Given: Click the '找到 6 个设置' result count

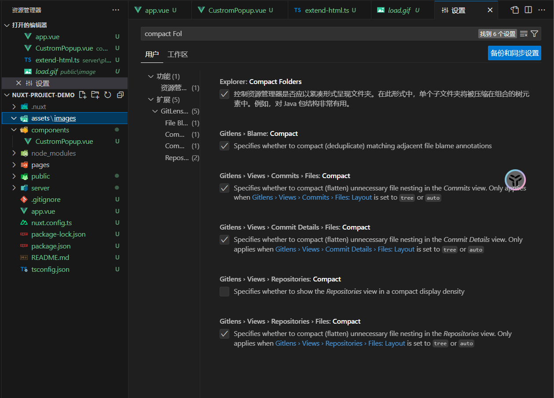Looking at the screenshot, I should click(x=498, y=34).
